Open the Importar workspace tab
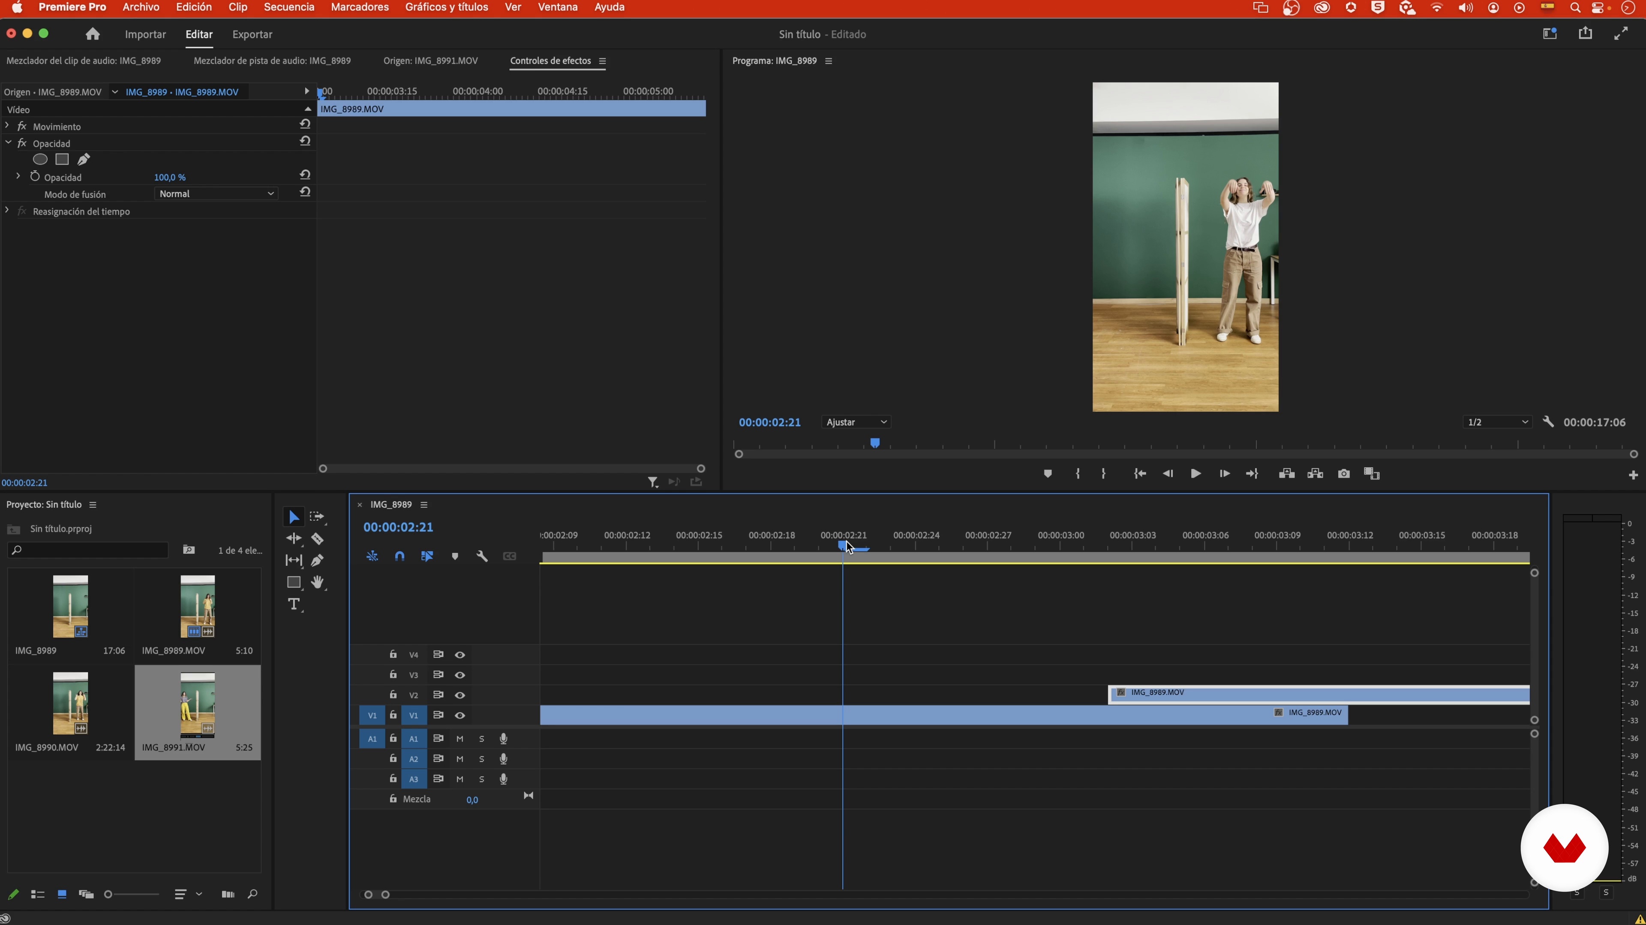 [x=145, y=34]
